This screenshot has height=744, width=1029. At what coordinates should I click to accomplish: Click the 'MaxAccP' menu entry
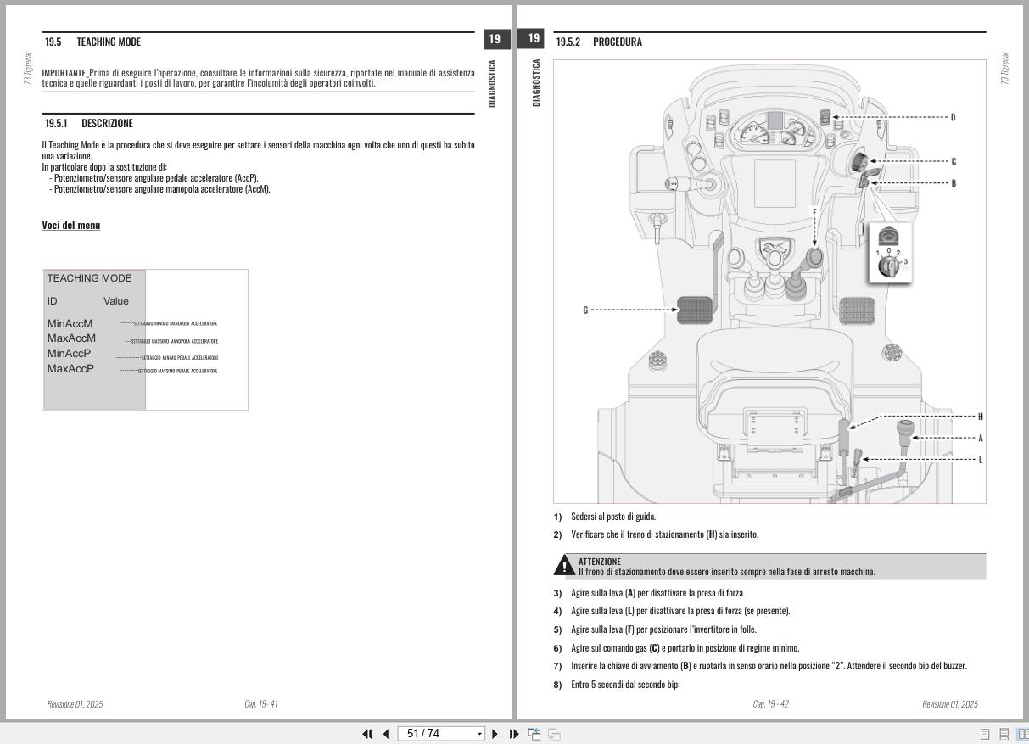coord(70,369)
